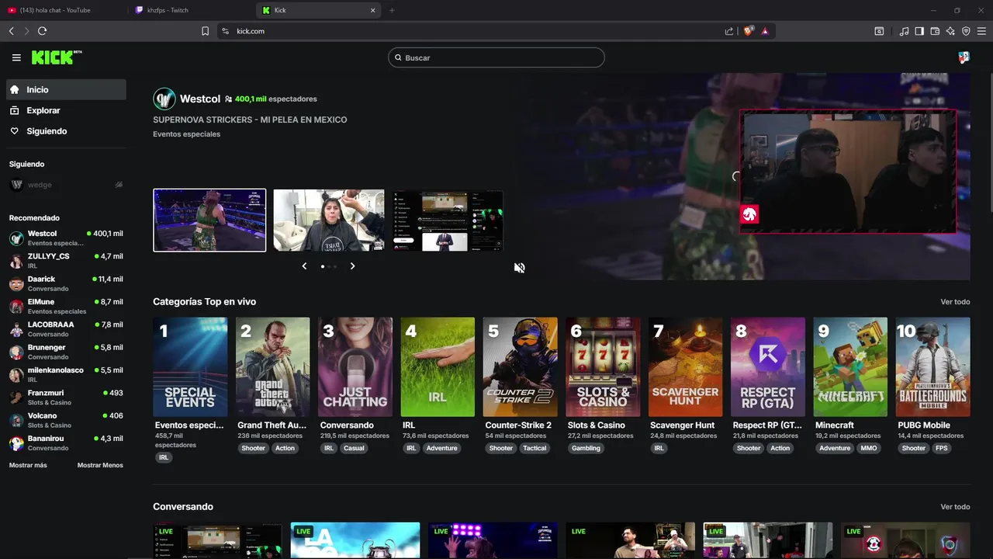The image size is (993, 559).
Task: Select LACOBRAAA in Recomendado list
Action: (x=66, y=329)
